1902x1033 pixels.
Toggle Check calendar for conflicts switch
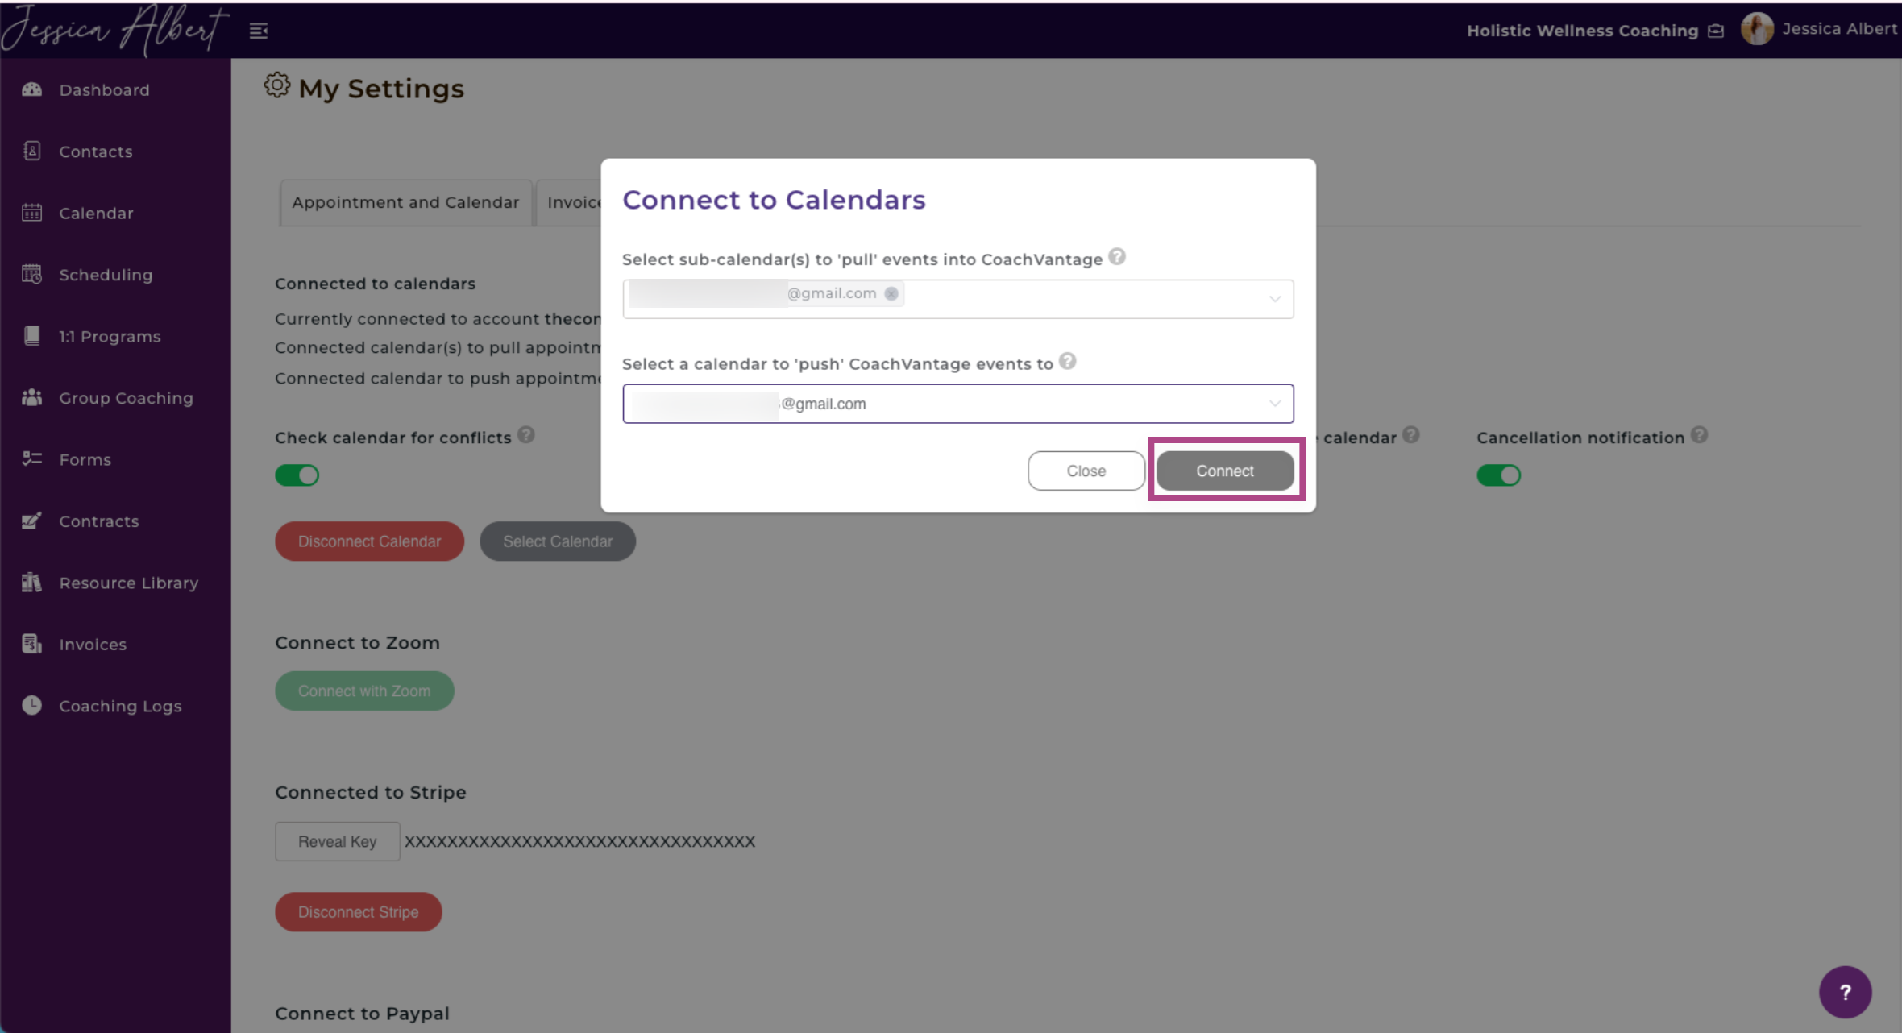(297, 475)
